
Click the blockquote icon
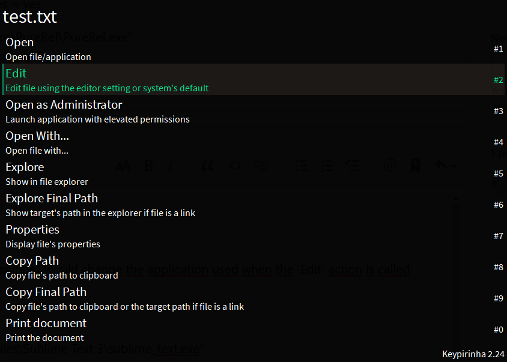207,166
